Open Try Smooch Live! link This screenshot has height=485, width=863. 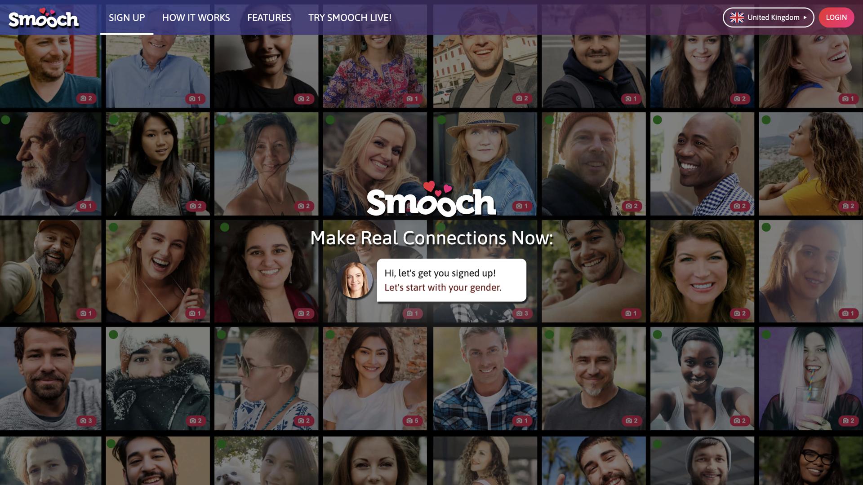point(350,18)
